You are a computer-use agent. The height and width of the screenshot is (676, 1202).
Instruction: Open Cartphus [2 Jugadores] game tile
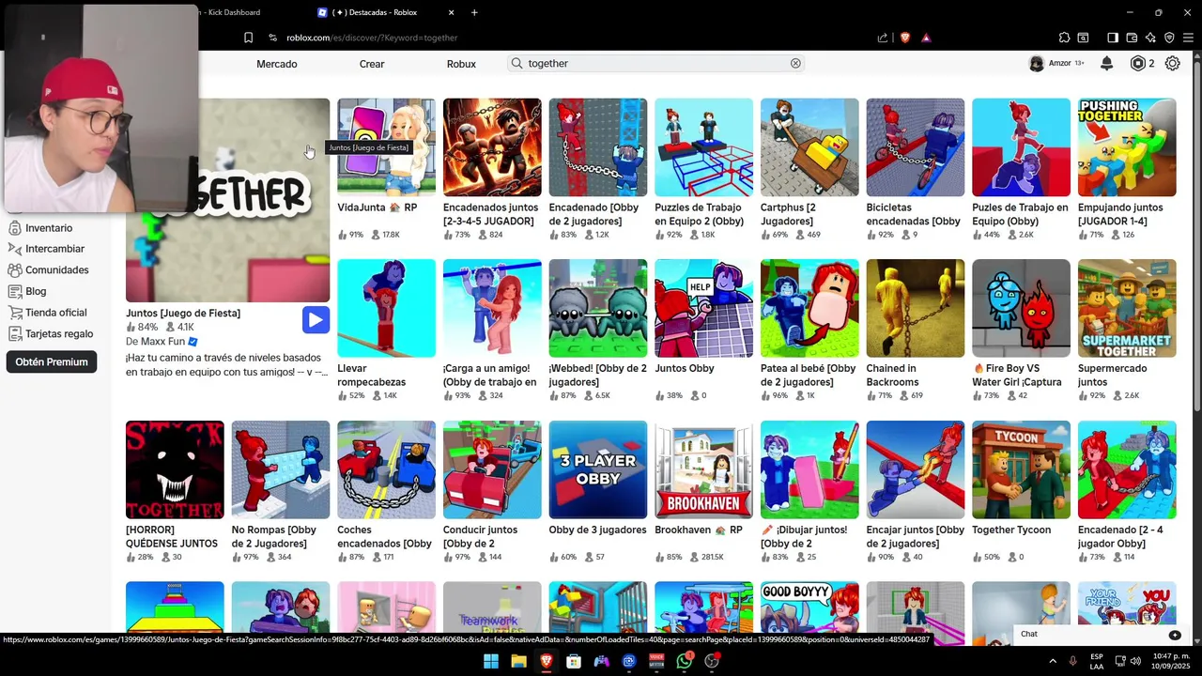pos(809,169)
